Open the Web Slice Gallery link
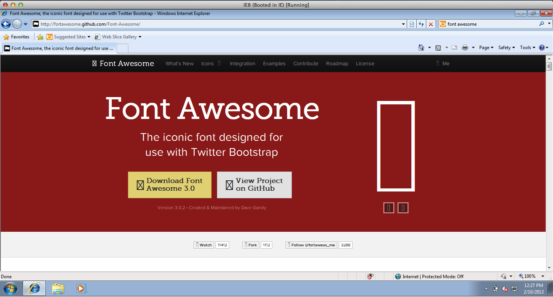The image size is (553, 297). tap(118, 37)
